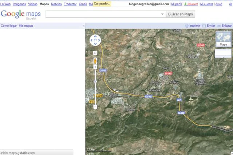Click the Benissoda label on the map
Viewport: 233px width, 155px height.
(x=154, y=90)
